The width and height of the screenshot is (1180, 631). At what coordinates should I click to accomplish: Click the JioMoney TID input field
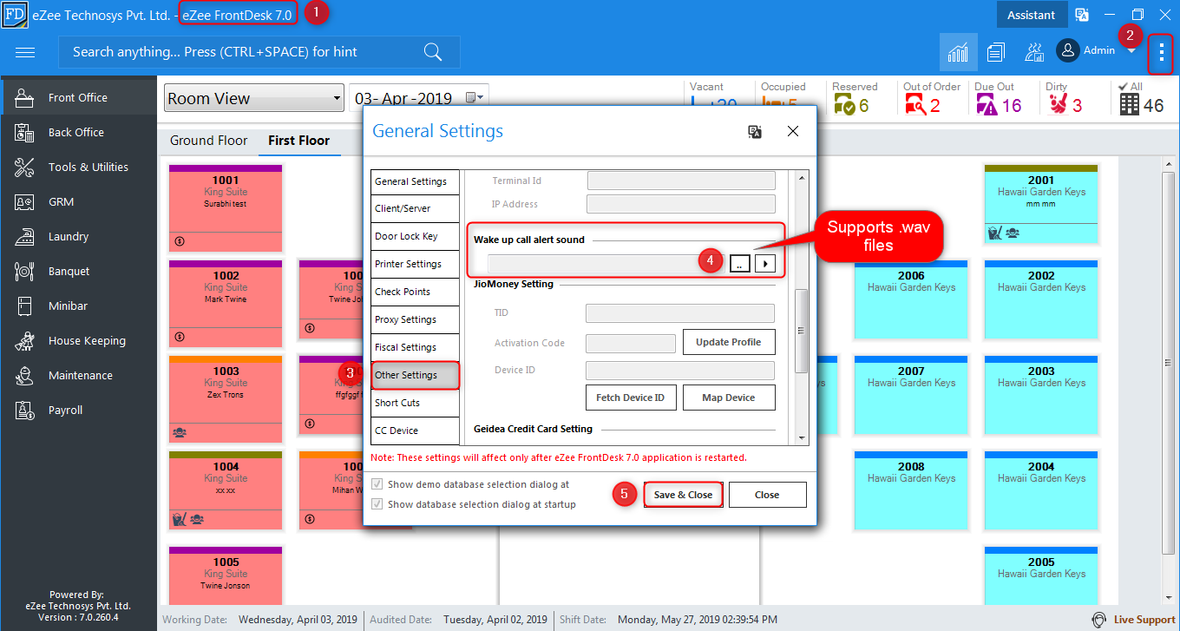coord(680,313)
